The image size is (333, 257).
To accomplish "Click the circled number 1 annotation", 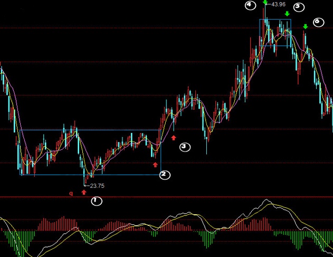I will 97,201.
